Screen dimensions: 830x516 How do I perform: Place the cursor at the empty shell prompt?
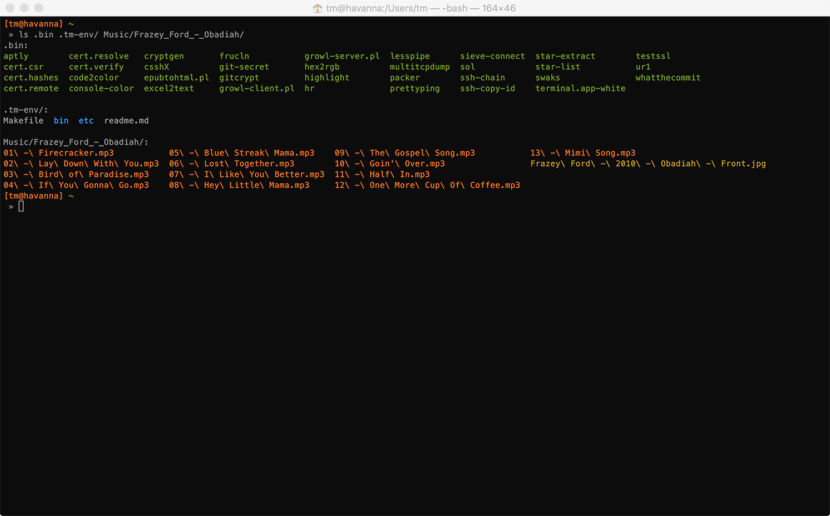pyautogui.click(x=21, y=206)
